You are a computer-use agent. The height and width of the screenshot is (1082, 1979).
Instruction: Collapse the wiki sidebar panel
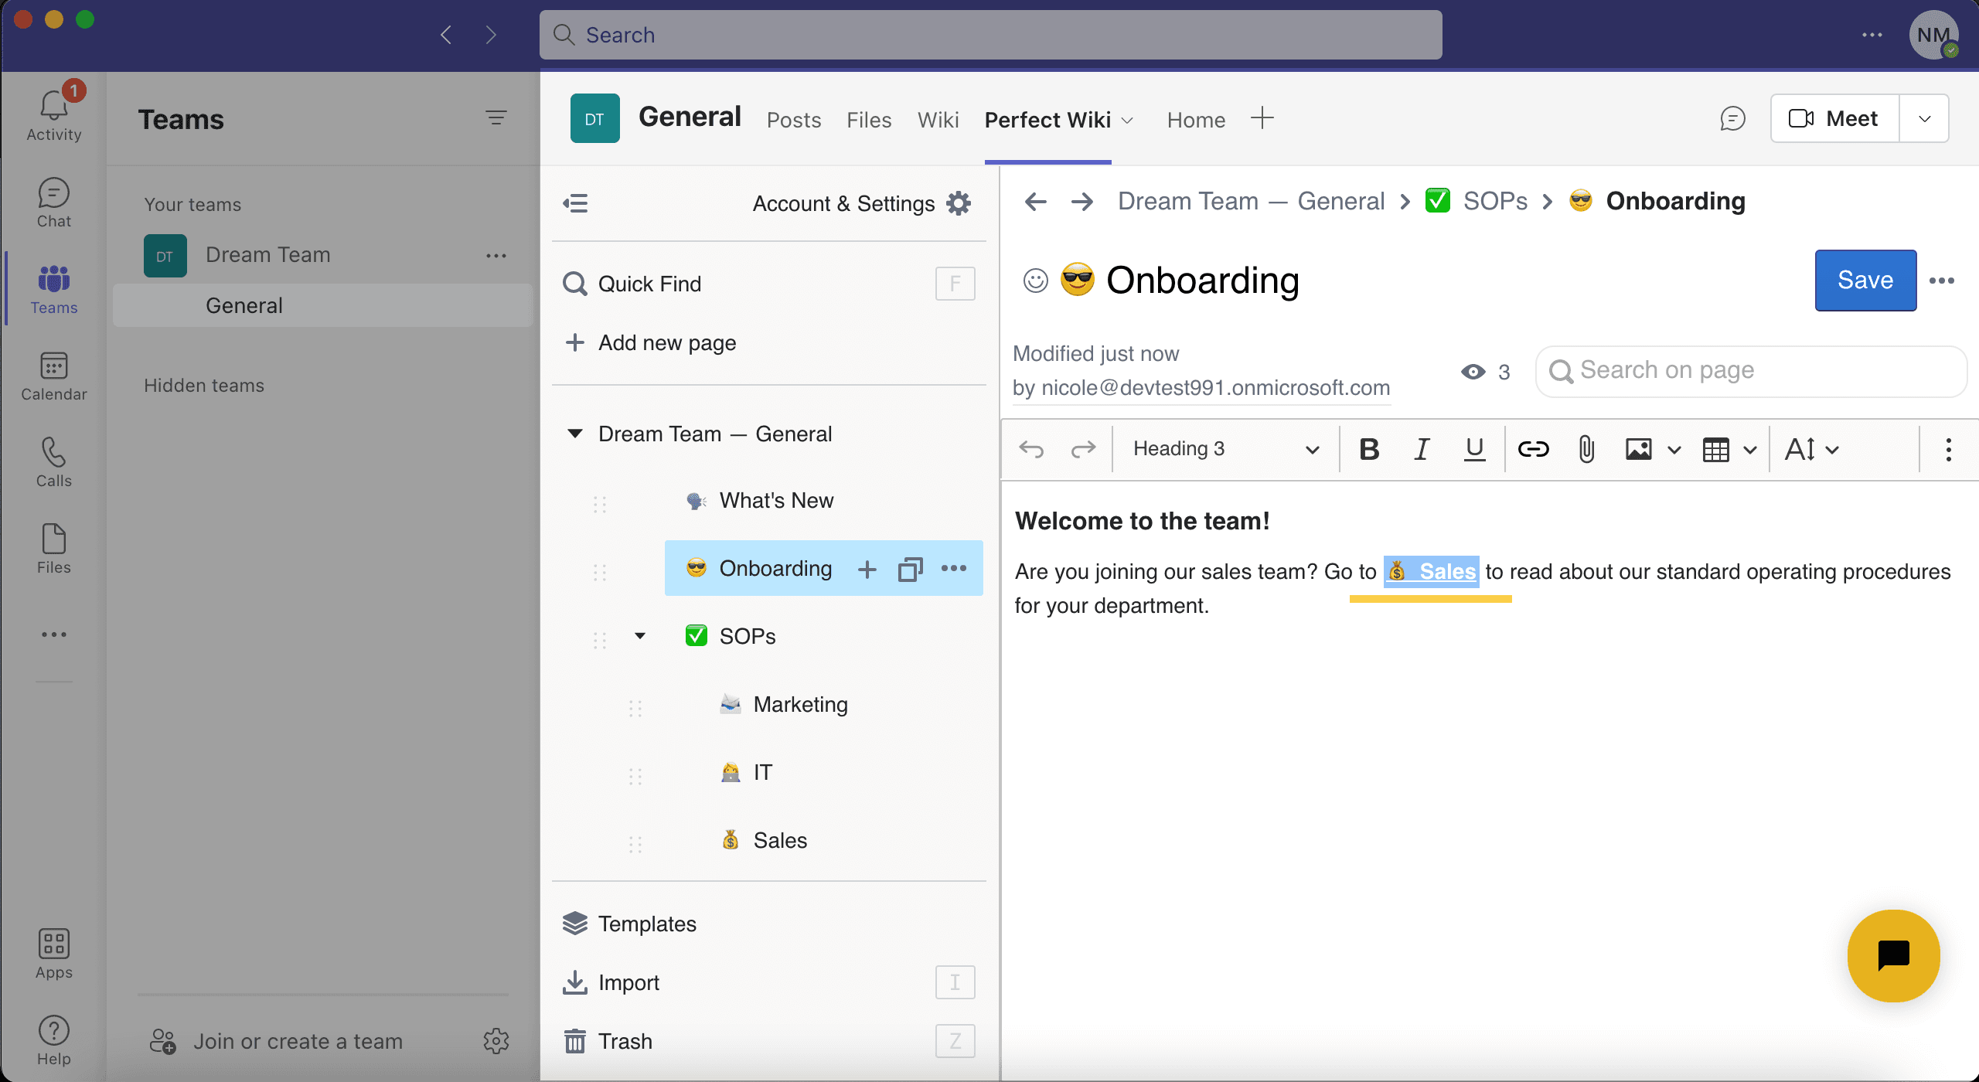pos(575,203)
